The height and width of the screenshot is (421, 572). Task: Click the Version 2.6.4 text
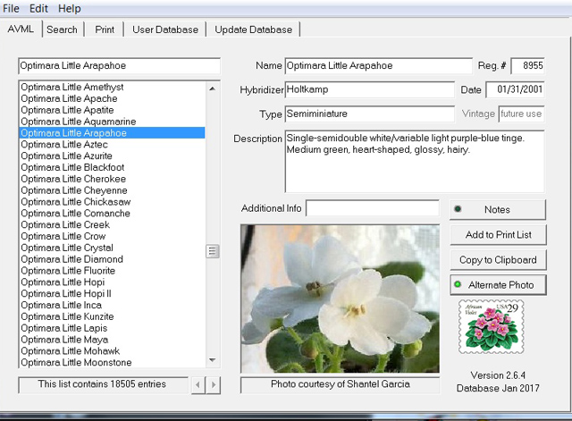(498, 375)
